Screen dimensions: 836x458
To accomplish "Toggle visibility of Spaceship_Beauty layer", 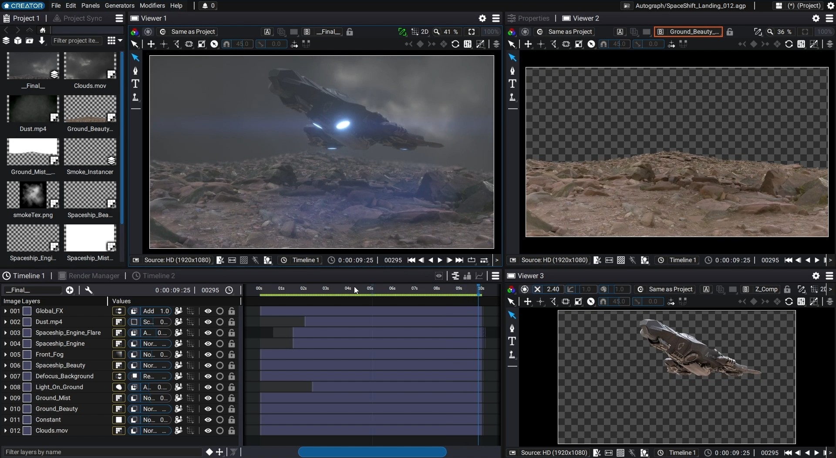I will pos(208,365).
